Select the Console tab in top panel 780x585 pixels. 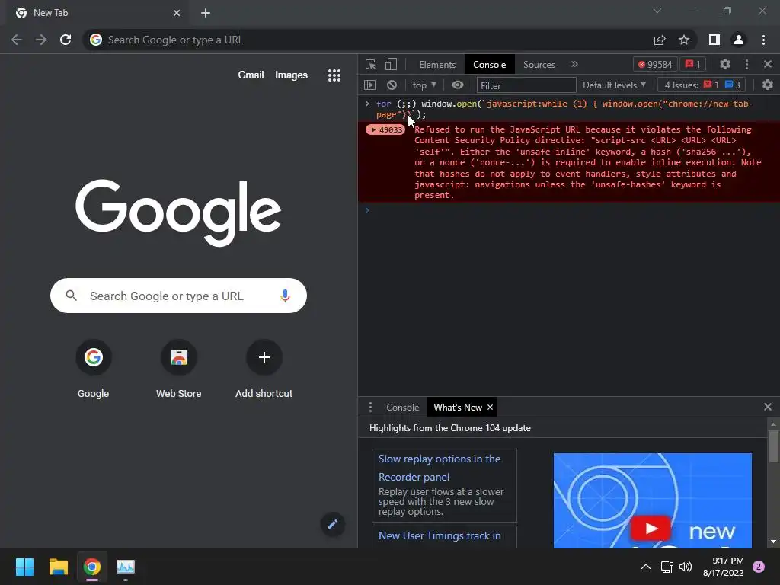[x=489, y=65]
